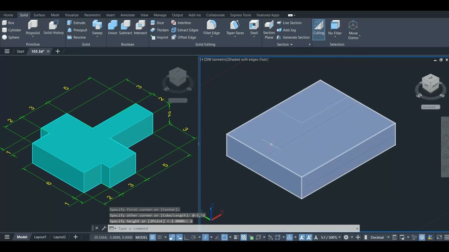Select the Thicken tool

pos(160,30)
